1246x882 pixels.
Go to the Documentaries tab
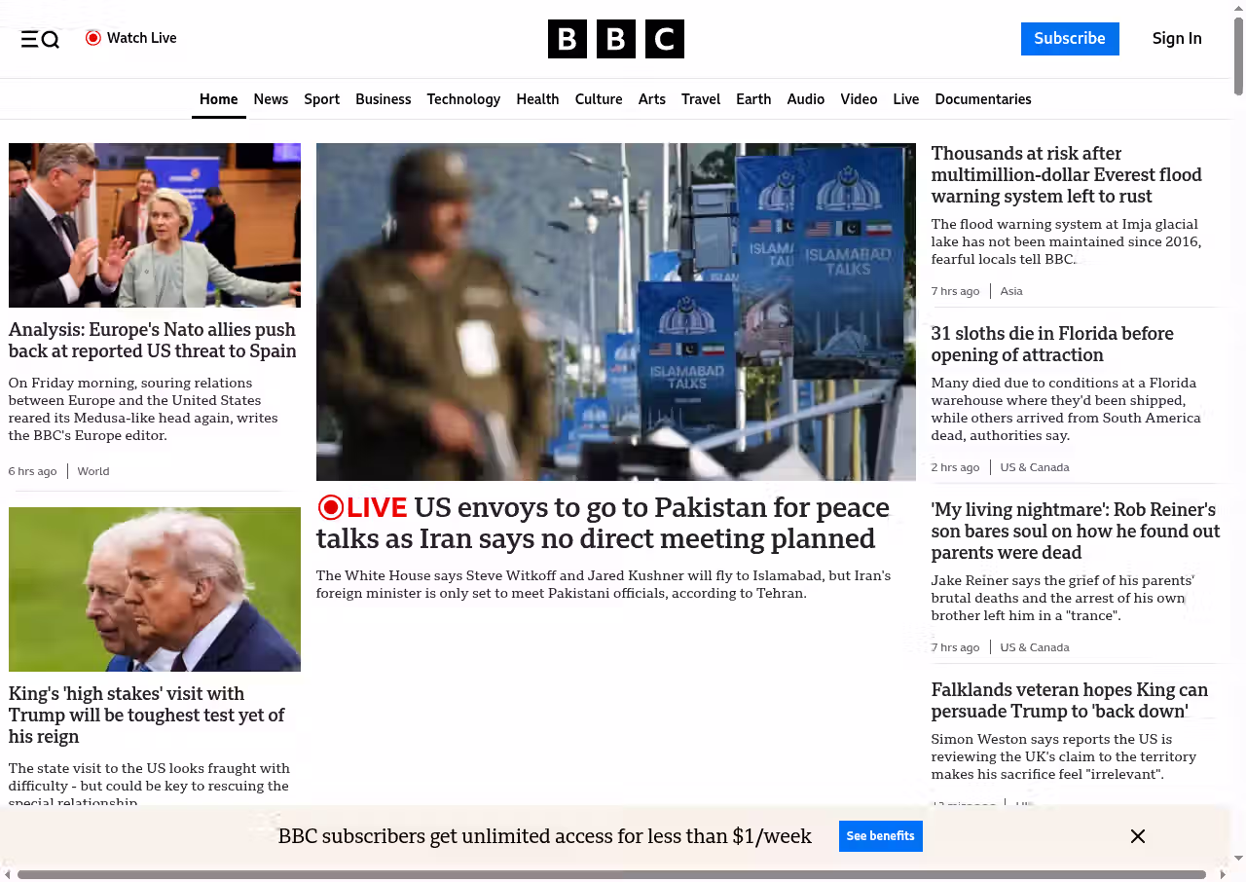point(982,99)
